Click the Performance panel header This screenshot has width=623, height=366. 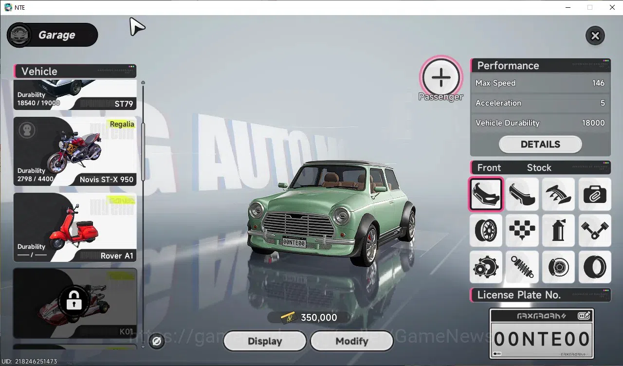(540, 66)
